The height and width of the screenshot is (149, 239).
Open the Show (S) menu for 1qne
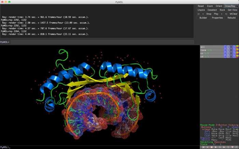point(228,50)
